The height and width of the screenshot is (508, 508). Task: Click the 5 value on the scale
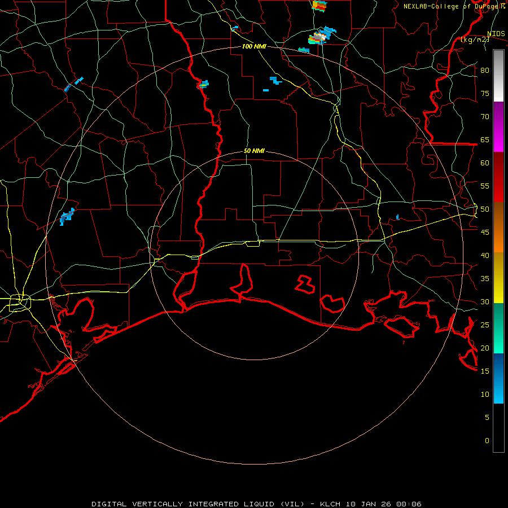487,418
